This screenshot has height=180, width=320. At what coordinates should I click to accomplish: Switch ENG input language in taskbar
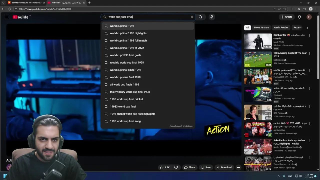(290, 176)
